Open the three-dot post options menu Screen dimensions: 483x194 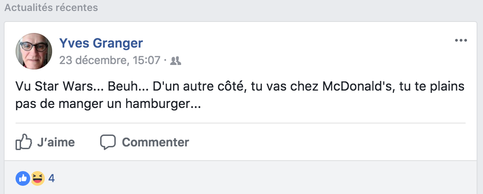(x=461, y=40)
